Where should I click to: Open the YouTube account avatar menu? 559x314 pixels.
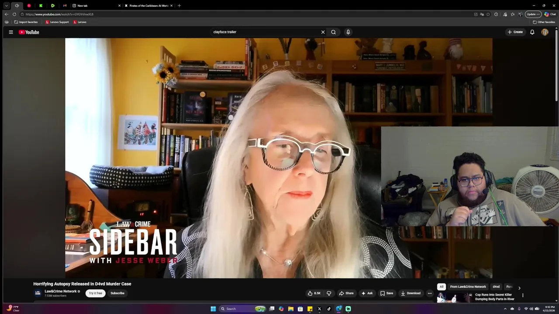[545, 32]
